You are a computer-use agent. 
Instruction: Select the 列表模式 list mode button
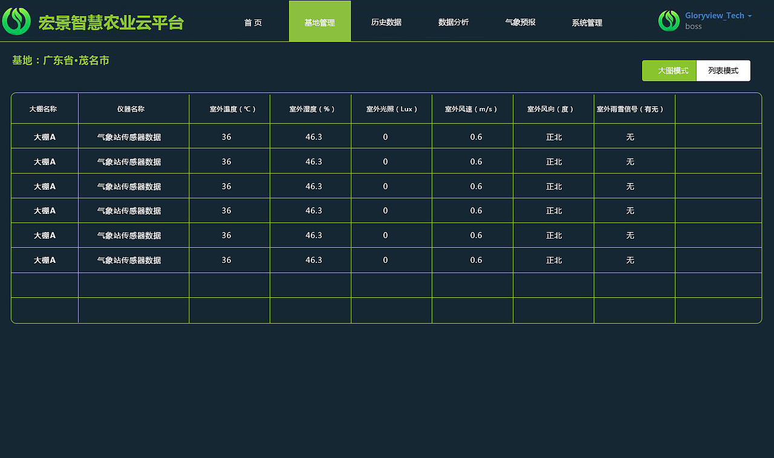[723, 70]
